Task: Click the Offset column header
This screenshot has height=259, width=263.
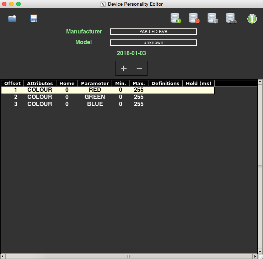Action: [x=12, y=84]
